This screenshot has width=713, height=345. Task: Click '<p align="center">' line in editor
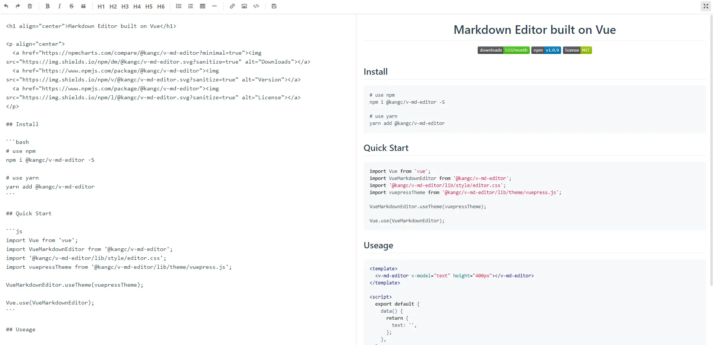[35, 44]
